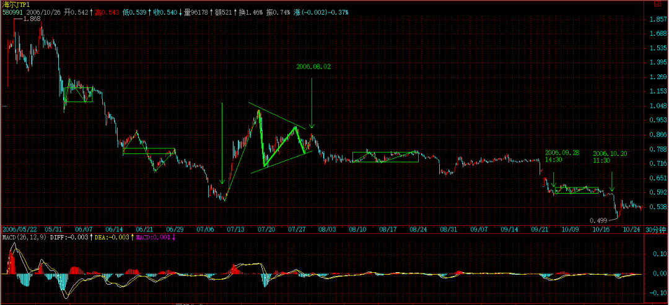Viewport: 669px width, 305px height.
Task: Click the 07/13 date on time axis
Action: coord(235,229)
